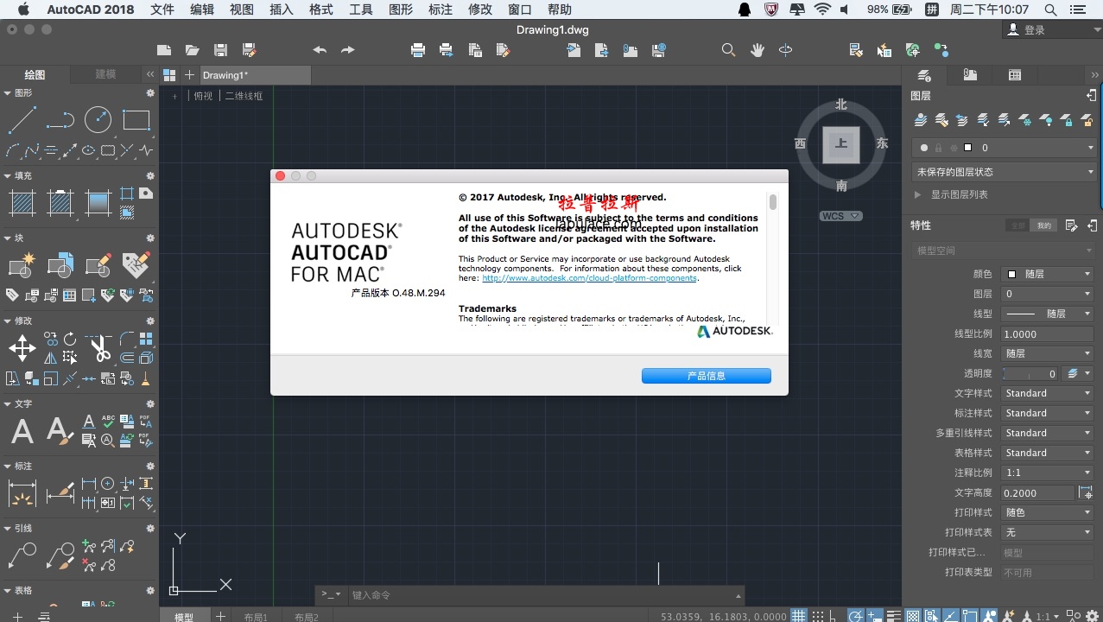1103x622 pixels.
Task: Switch to the 建模 (Modeling) tab
Action: 105,74
